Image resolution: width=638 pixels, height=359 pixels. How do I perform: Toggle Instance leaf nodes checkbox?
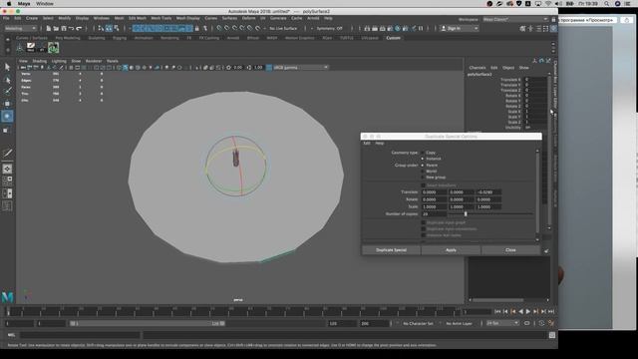[423, 235]
